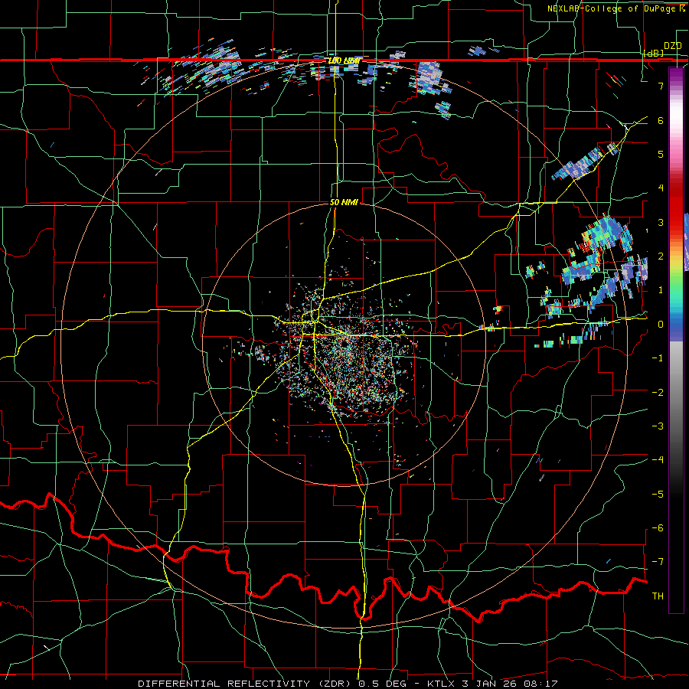
Task: Click the 4 value on the color scale
Action: click(661, 188)
